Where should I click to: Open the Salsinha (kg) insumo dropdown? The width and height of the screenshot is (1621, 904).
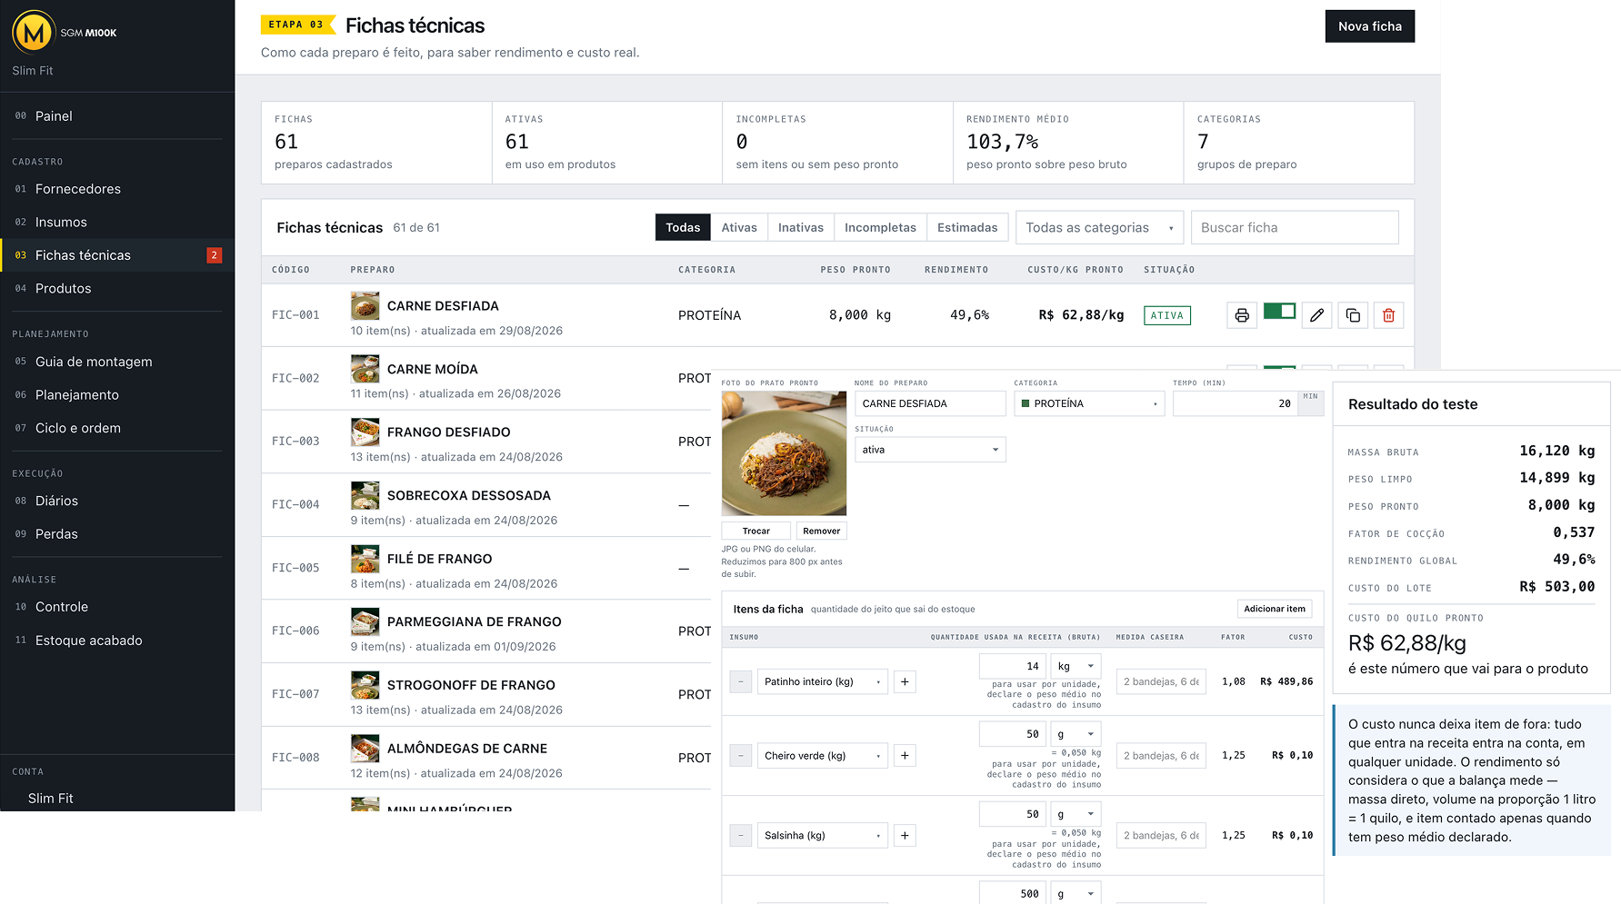coord(823,836)
